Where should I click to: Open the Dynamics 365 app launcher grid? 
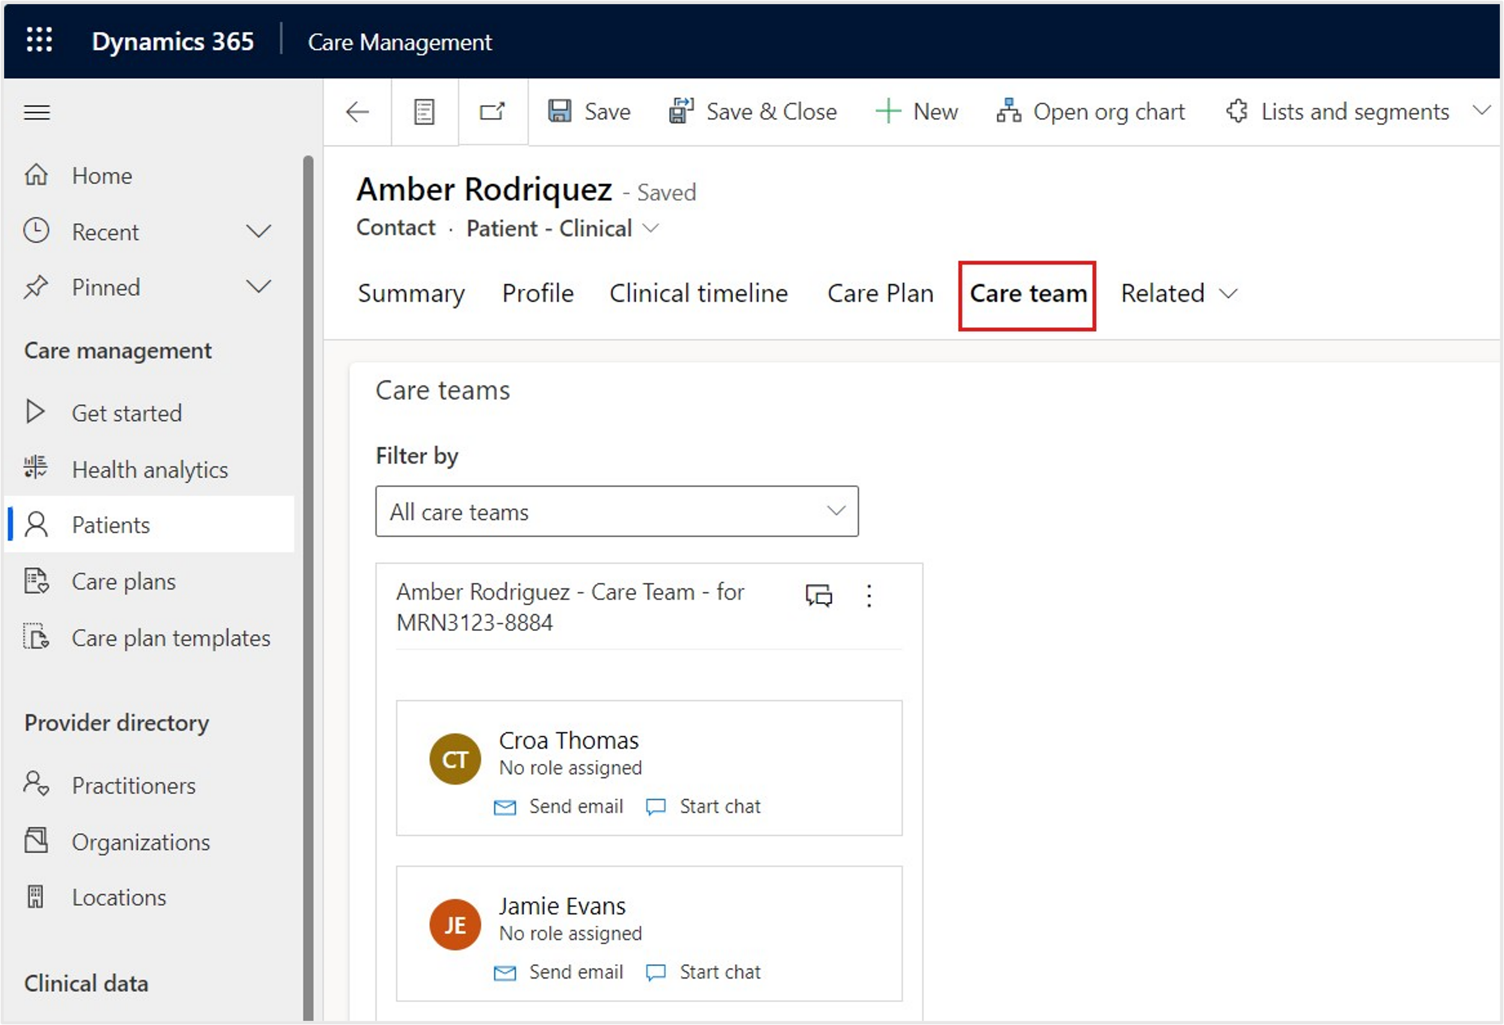[39, 40]
